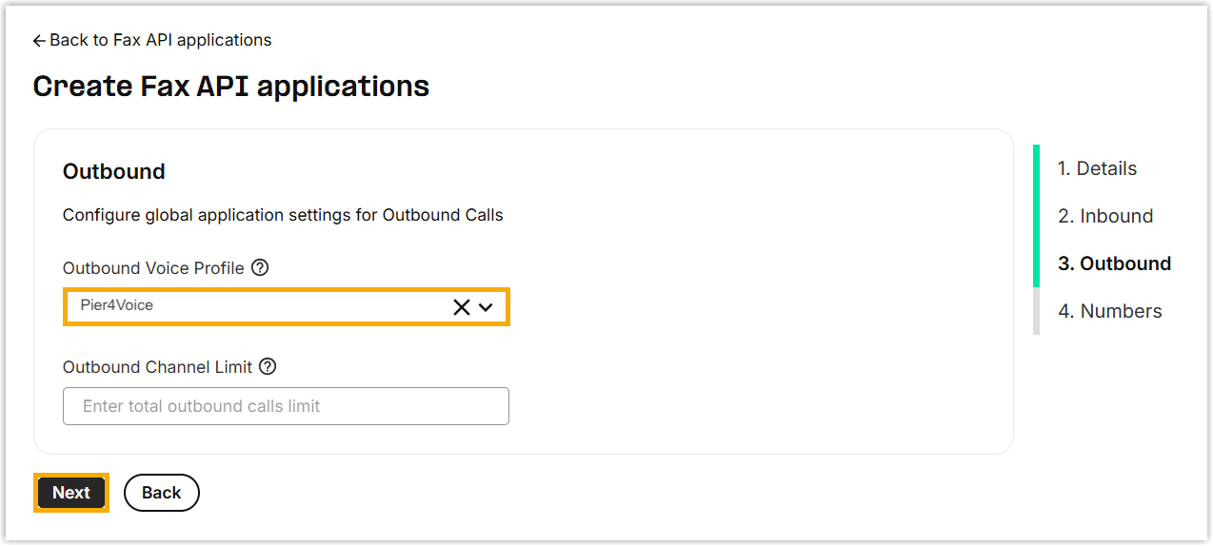Click help icon beside Outbound Channel Limit
The height and width of the screenshot is (546, 1213).
[x=268, y=366]
